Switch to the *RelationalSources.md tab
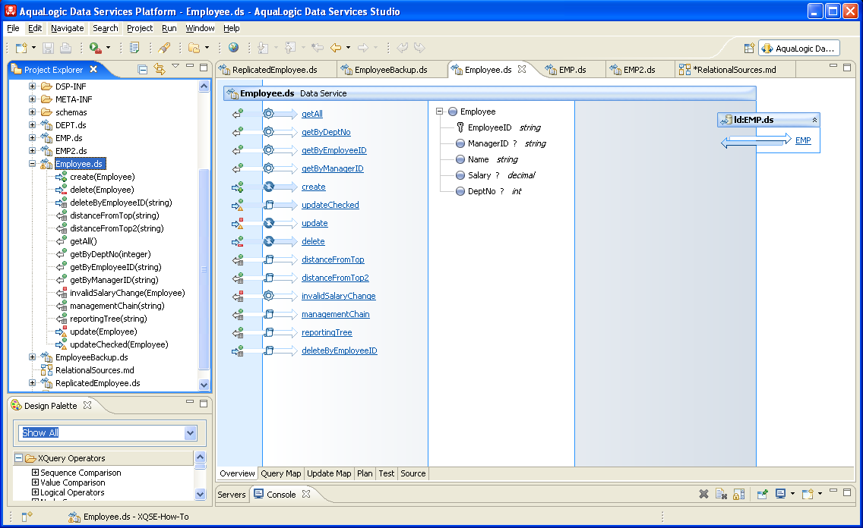863x528 pixels. click(x=734, y=70)
